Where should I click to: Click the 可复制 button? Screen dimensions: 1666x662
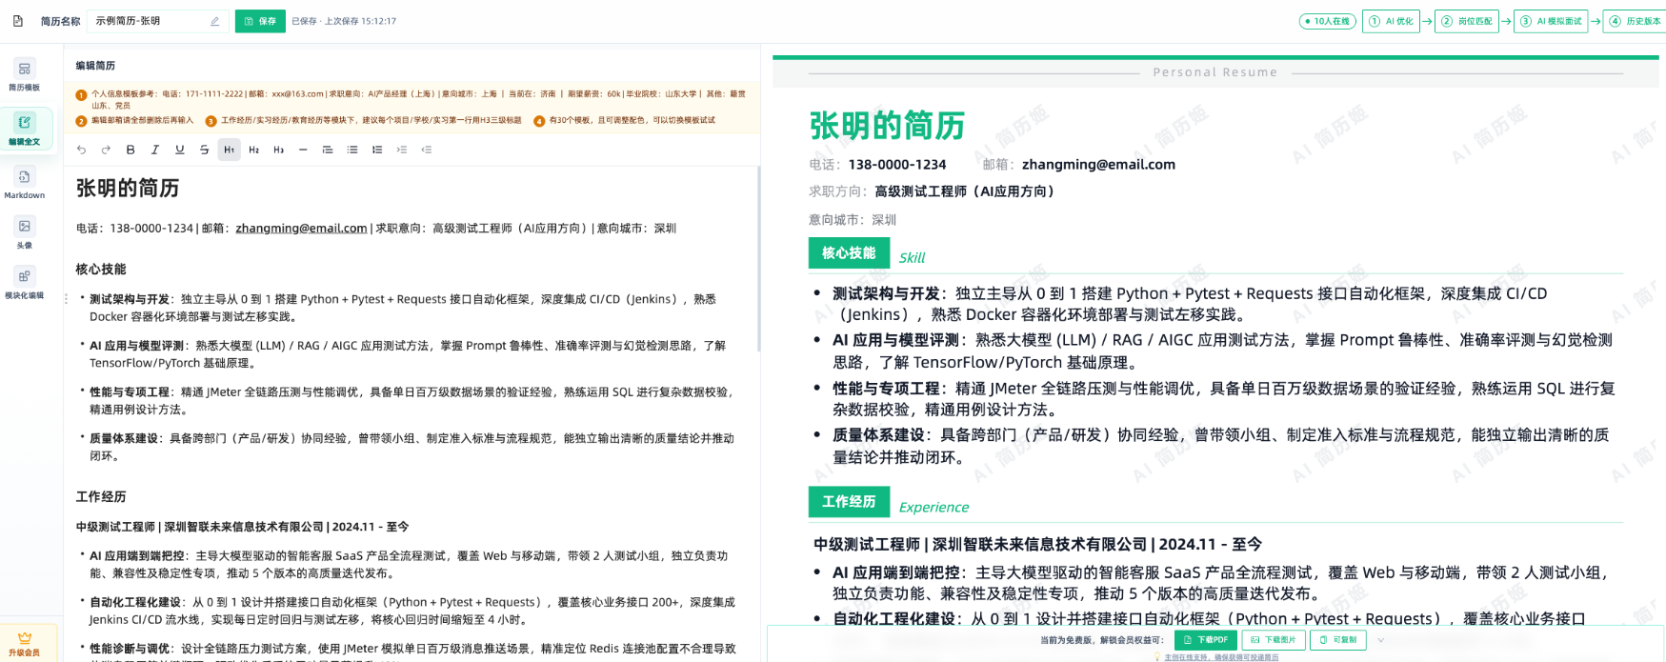(x=1338, y=640)
